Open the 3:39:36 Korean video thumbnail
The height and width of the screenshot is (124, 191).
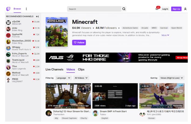tap(162, 96)
